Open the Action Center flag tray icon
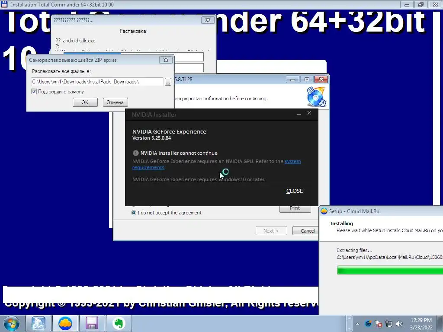This screenshot has height=332, width=443. (x=378, y=324)
